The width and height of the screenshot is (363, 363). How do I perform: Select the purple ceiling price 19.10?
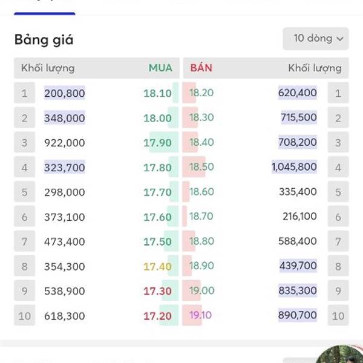[x=200, y=315]
